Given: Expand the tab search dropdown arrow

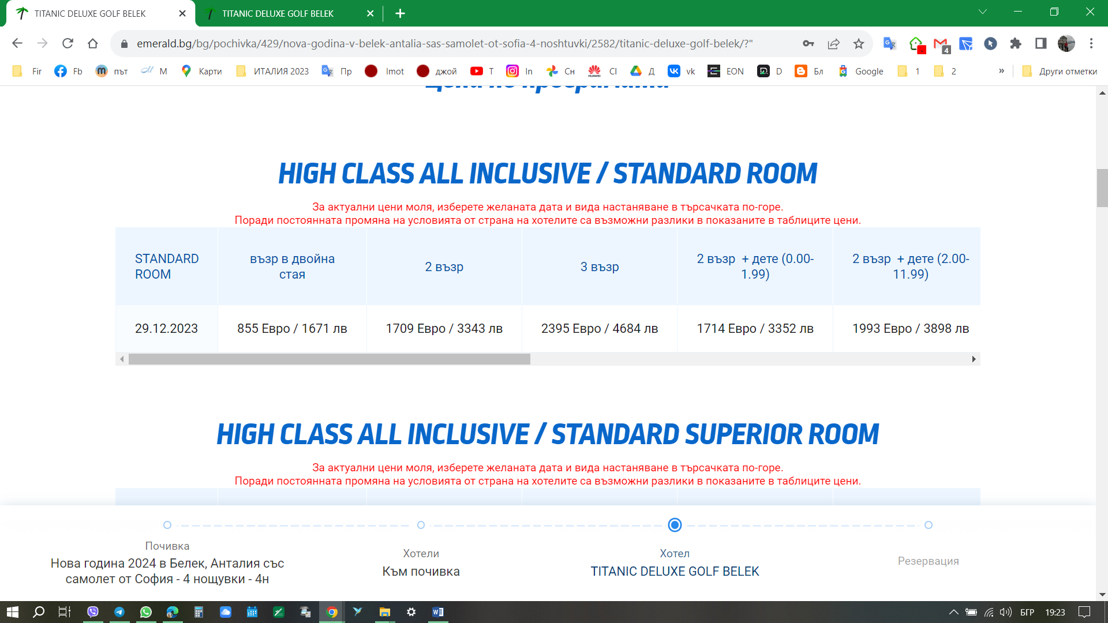Looking at the screenshot, I should (982, 12).
